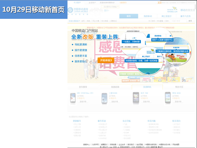Screen dimensions: 197x148
Task: Click the 汇聚最新优惠信息 callout label
Action: [172, 51]
